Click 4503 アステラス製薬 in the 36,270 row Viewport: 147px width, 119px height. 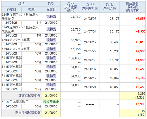[x=16, y=40]
